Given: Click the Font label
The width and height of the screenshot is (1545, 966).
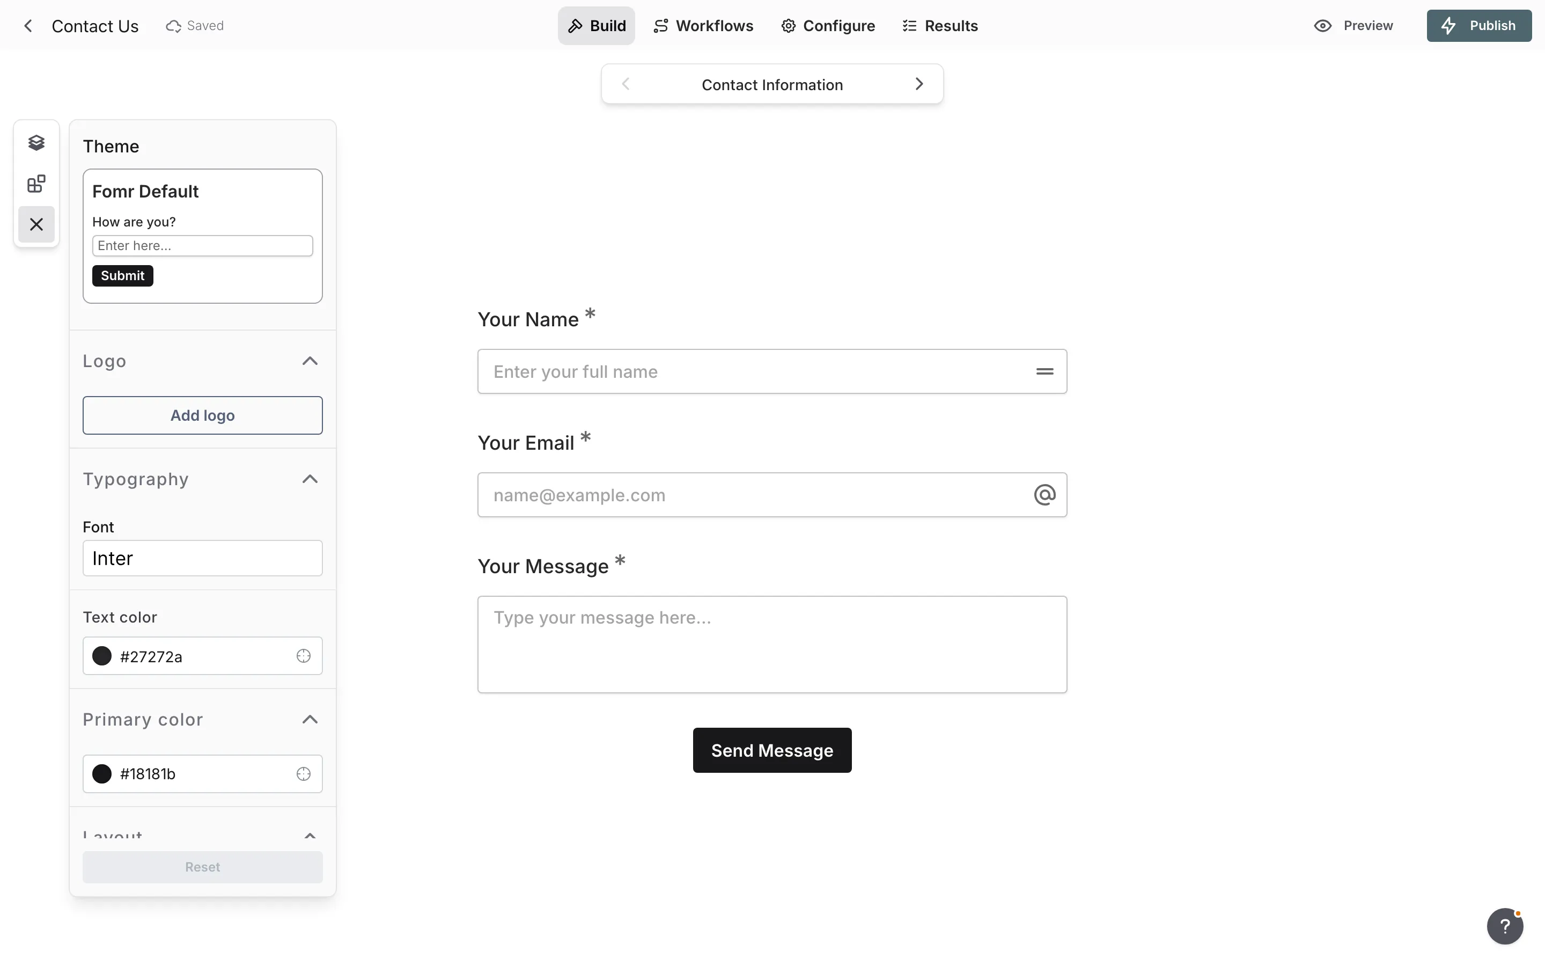Looking at the screenshot, I should [x=98, y=527].
